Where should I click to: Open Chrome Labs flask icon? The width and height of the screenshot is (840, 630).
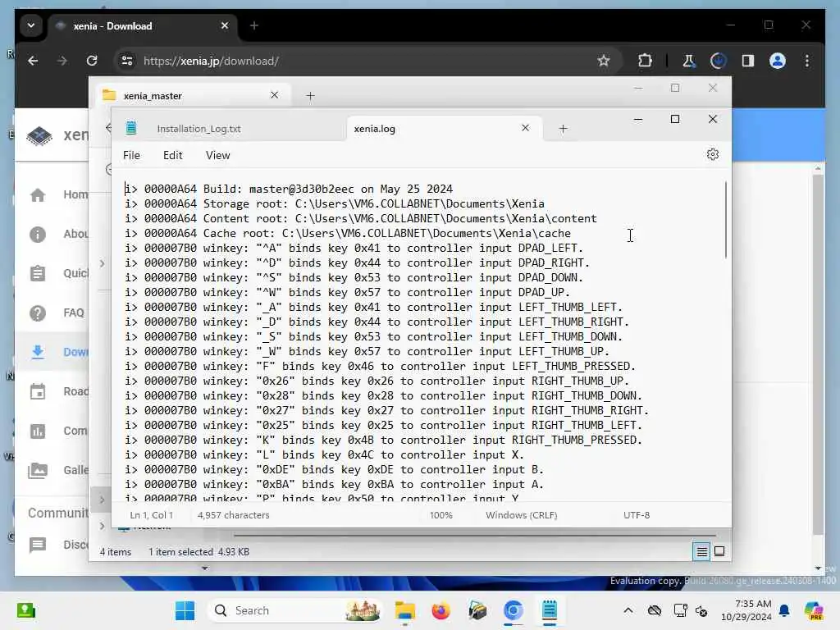pyautogui.click(x=688, y=61)
